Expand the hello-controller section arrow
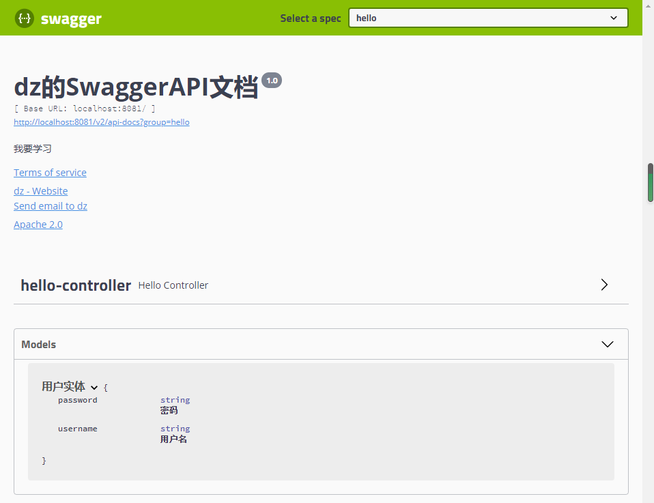 coord(604,285)
